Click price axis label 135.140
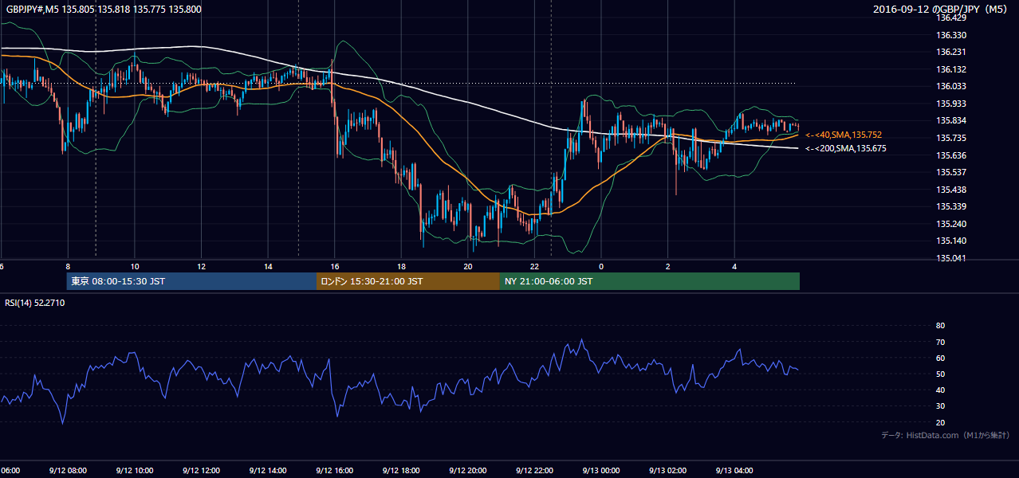Screen dimensions: 1019x478 coord(951,241)
